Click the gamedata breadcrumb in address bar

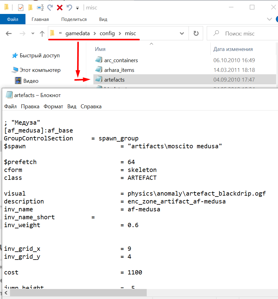tap(78, 33)
